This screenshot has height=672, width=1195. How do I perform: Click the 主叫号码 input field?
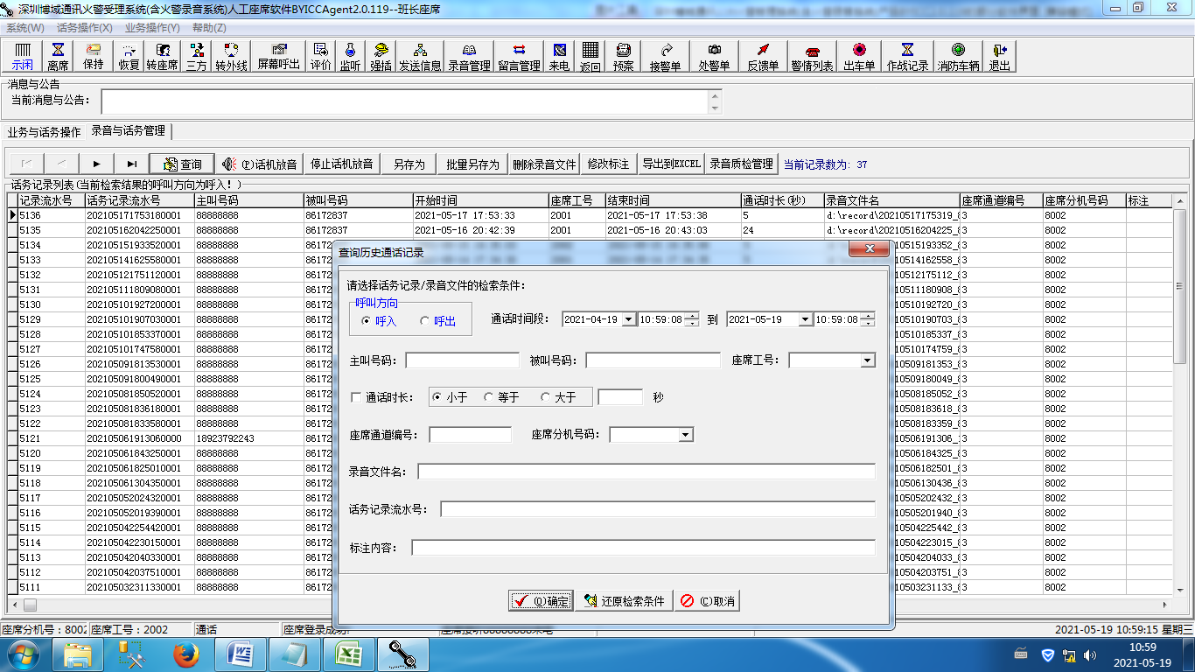(463, 360)
